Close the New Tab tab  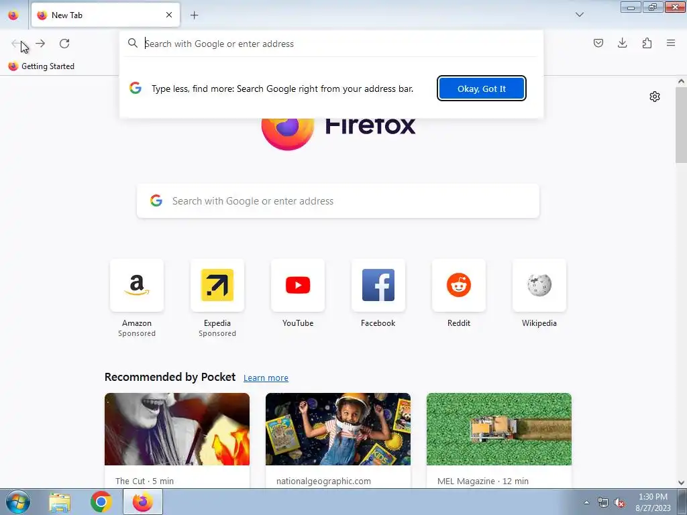click(168, 15)
